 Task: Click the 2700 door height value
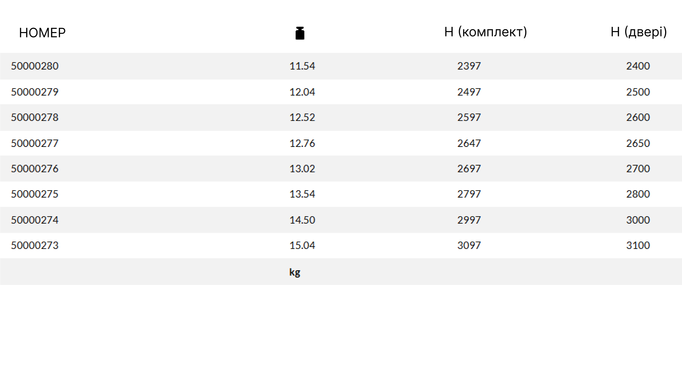pos(638,169)
